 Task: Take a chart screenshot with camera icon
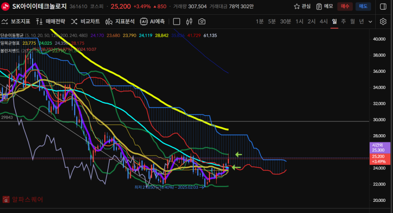202,22
